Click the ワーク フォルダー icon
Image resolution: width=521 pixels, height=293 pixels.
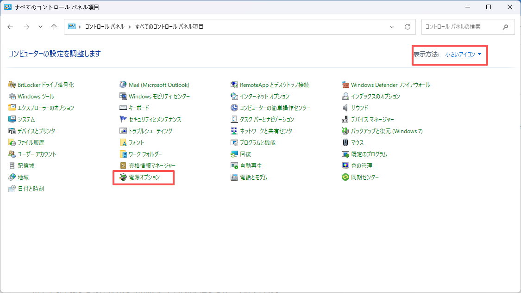pyautogui.click(x=123, y=154)
